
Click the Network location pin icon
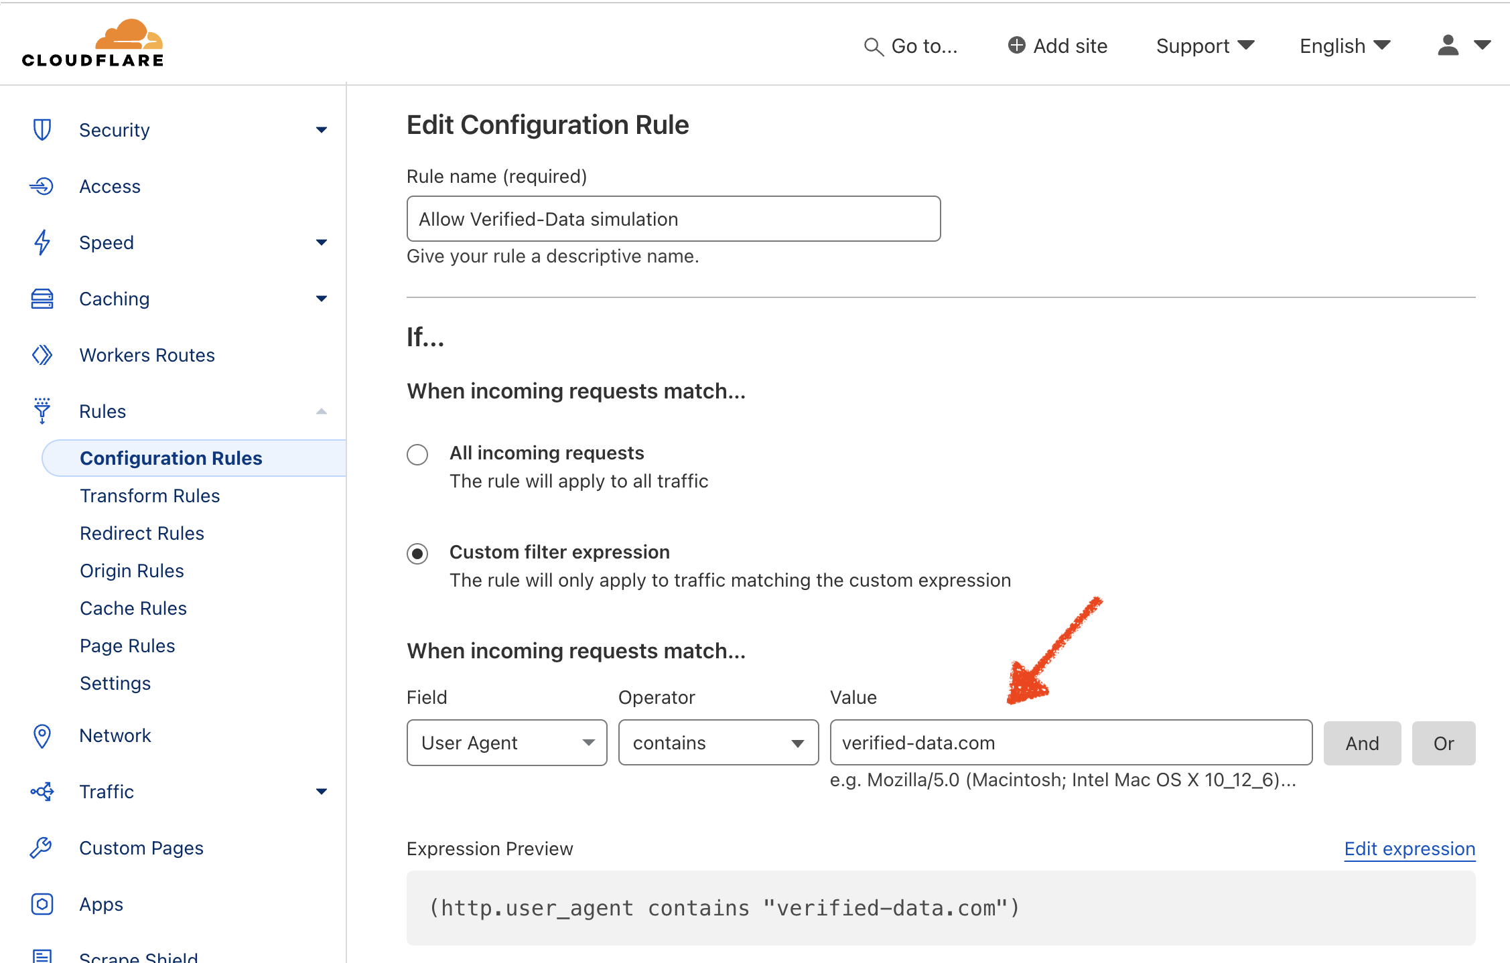(x=42, y=735)
